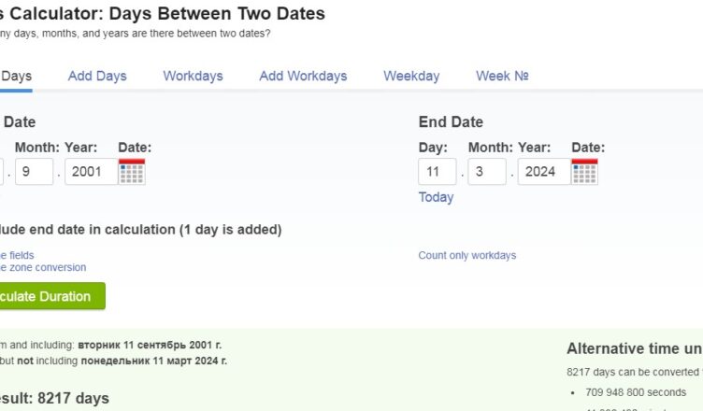Select the active Days tab
The height and width of the screenshot is (411, 703).
16,76
